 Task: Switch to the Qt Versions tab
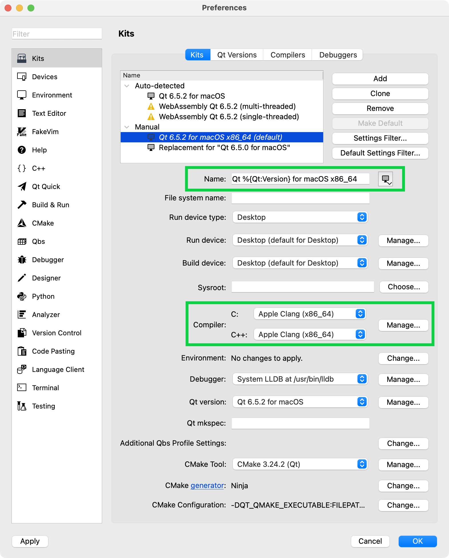(x=237, y=55)
